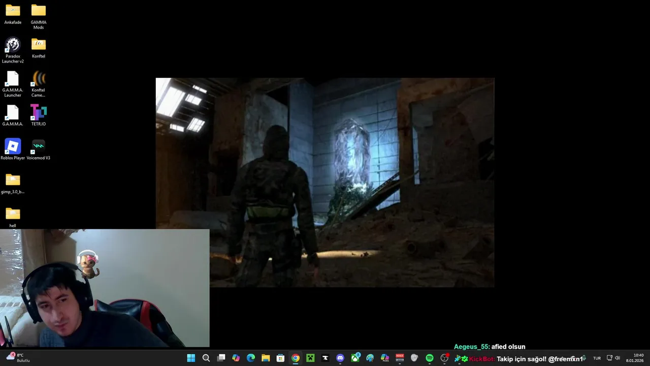650x366 pixels.
Task: Select the G.A.M.M.A. Launcher desktop file
Action: (13, 84)
